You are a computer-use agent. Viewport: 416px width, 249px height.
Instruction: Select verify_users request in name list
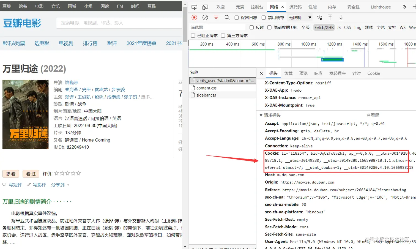click(223, 81)
